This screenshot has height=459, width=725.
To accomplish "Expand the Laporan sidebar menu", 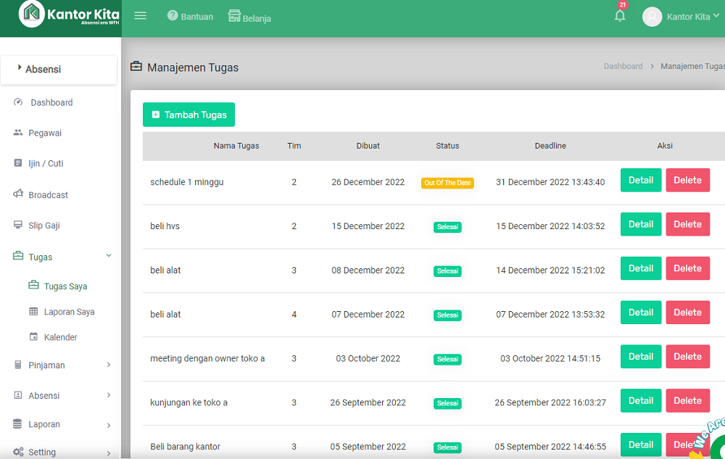I will point(109,425).
